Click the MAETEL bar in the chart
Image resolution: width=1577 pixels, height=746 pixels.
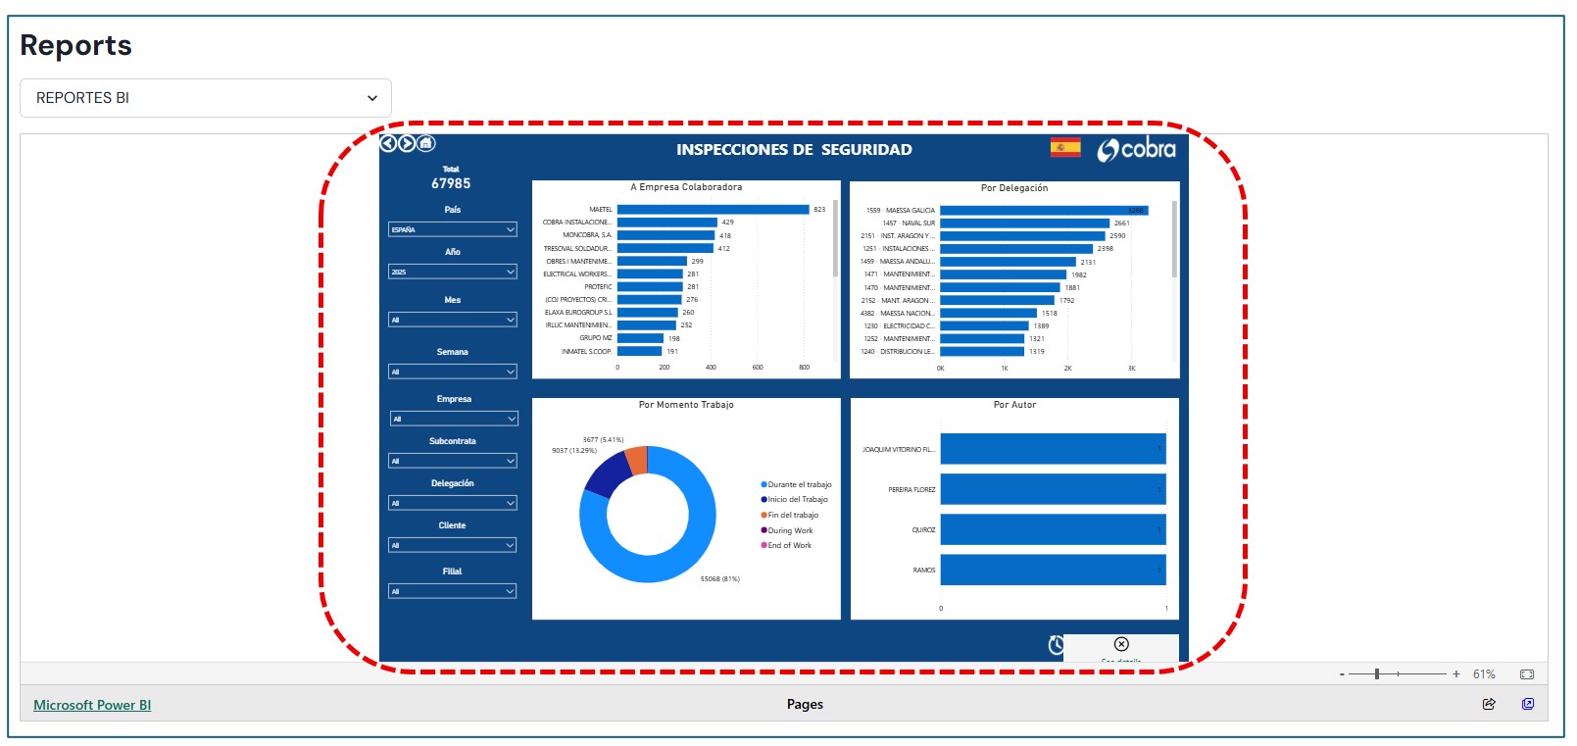[713, 210]
